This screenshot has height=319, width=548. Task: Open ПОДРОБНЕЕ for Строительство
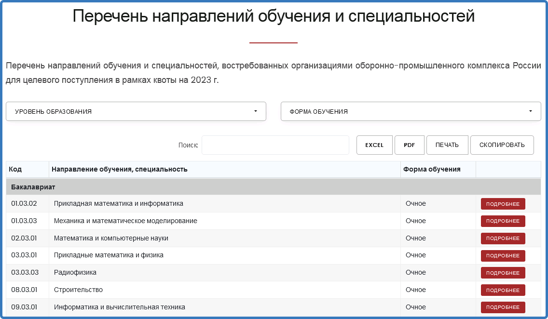click(503, 290)
